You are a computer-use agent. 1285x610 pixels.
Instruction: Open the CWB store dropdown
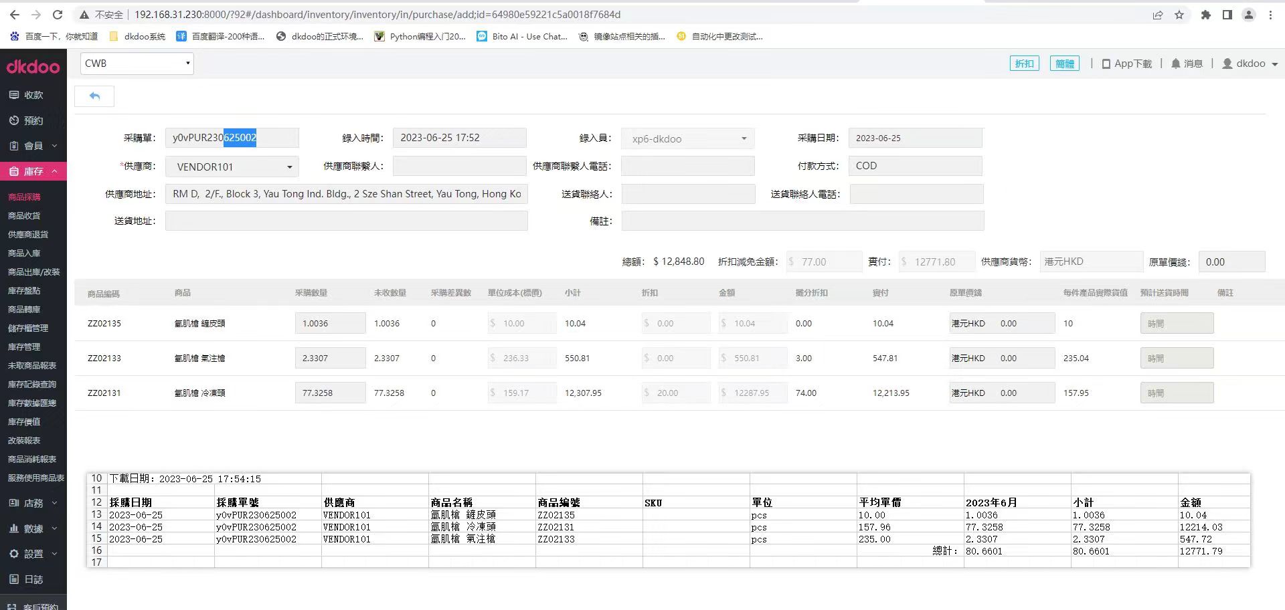point(137,64)
